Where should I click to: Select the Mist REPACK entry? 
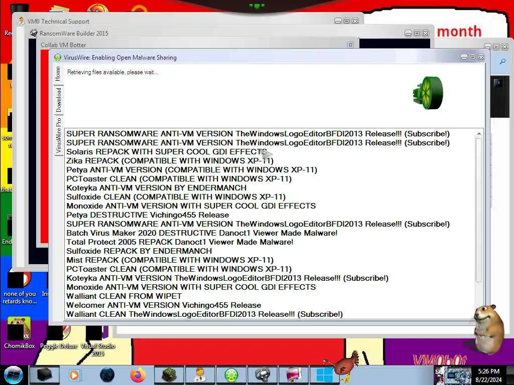(170, 260)
